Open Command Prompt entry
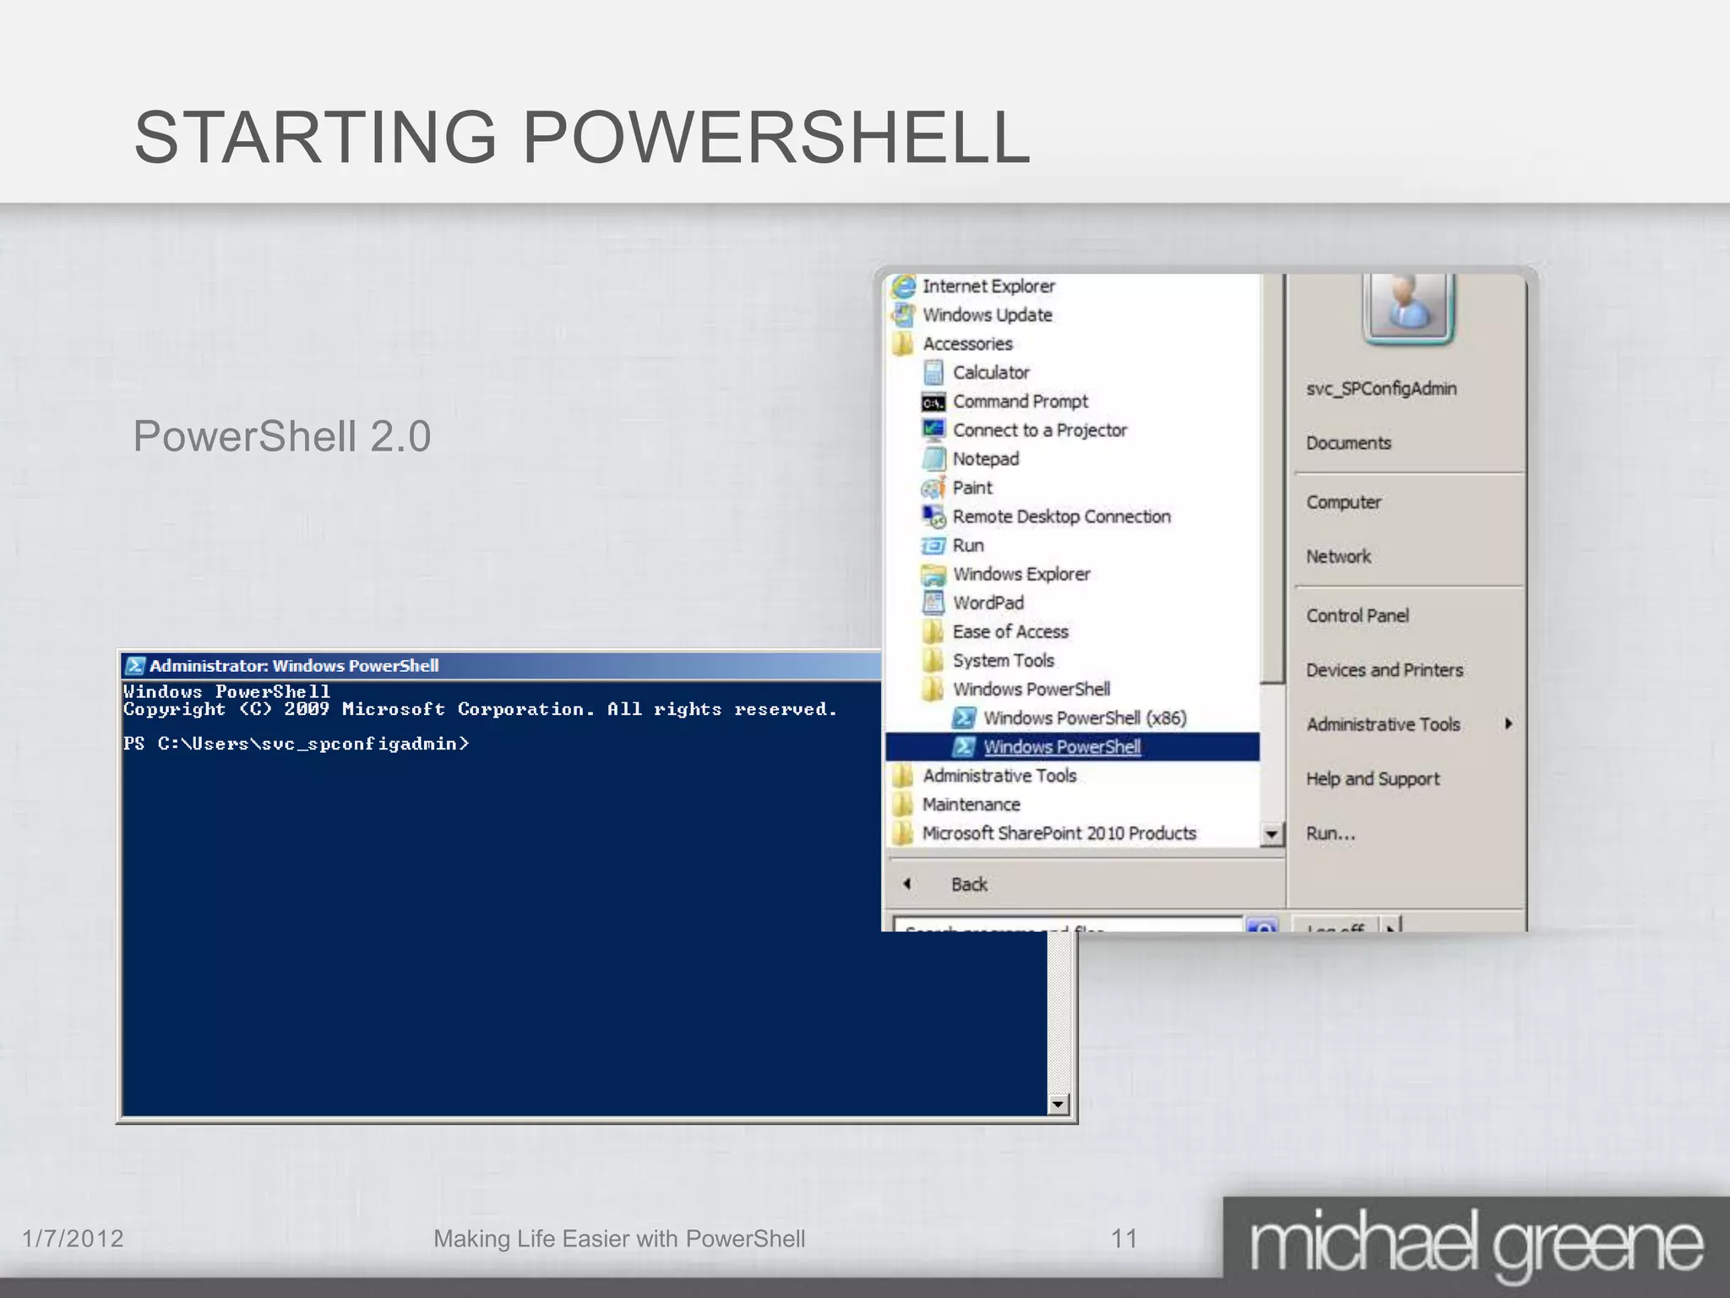The image size is (1730, 1298). coord(1020,401)
